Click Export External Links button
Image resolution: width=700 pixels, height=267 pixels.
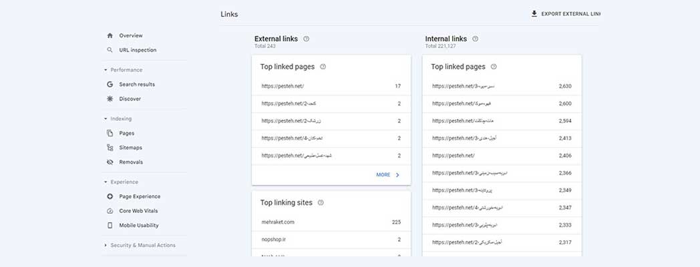tap(565, 14)
